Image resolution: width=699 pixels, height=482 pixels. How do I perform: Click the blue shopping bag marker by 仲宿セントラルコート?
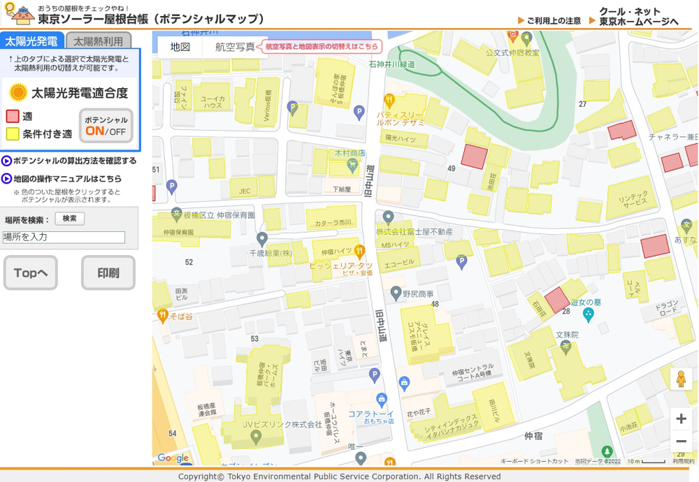(x=404, y=384)
